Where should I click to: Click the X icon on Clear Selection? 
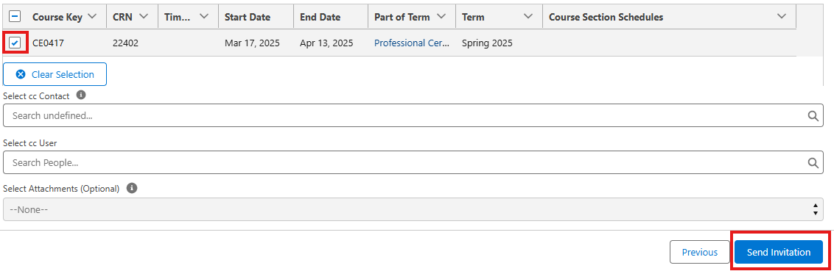21,74
